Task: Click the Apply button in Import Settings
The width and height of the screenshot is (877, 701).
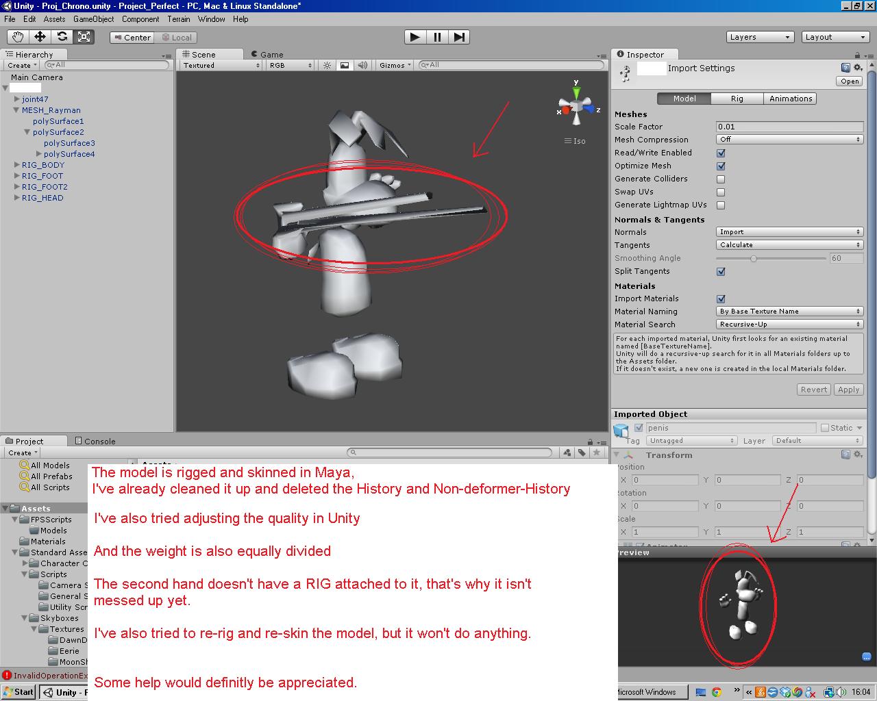Action: 849,390
